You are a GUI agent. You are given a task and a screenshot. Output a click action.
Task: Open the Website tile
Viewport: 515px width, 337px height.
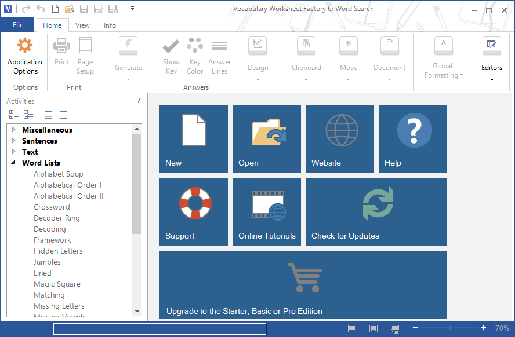(x=340, y=139)
